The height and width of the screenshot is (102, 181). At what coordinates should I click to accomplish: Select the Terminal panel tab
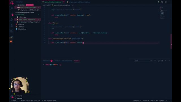(x=77, y=61)
